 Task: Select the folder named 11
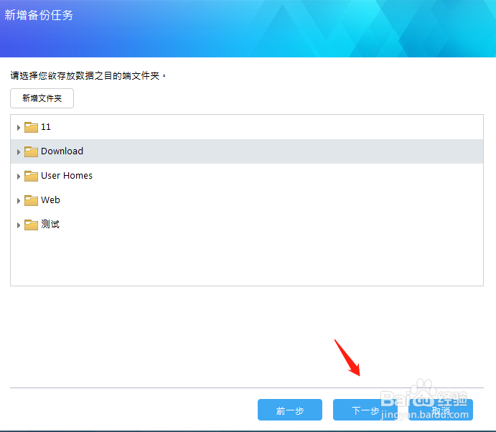click(x=46, y=127)
